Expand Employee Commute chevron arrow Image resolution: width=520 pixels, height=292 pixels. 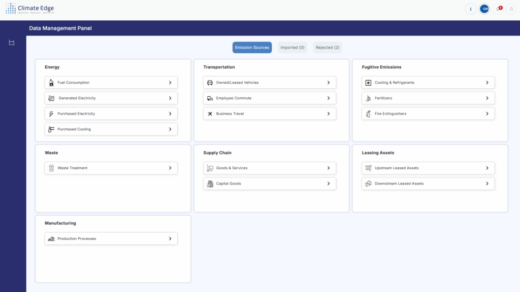[329, 98]
